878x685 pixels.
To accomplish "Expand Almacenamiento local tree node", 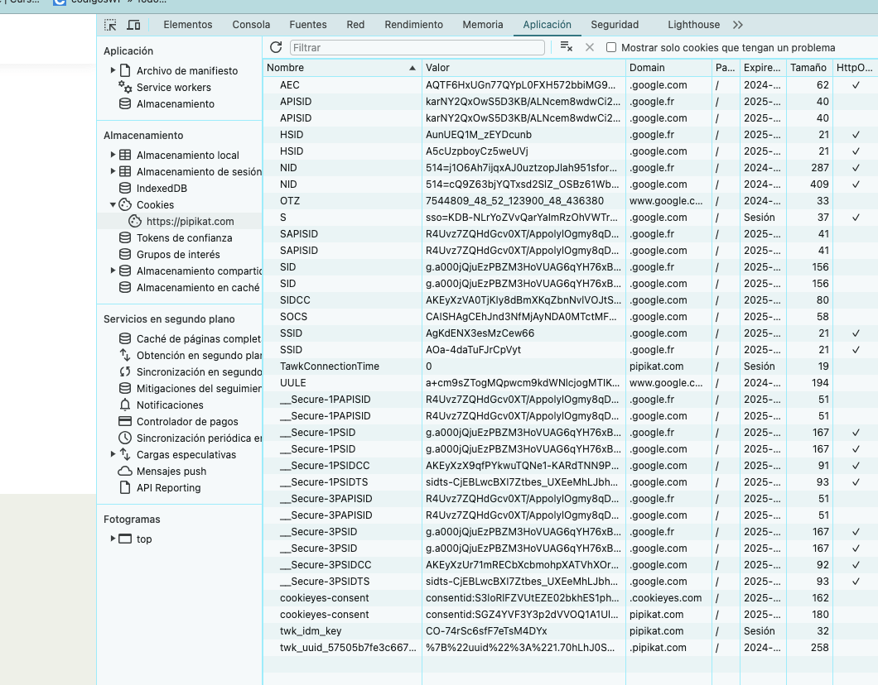I will pos(113,155).
